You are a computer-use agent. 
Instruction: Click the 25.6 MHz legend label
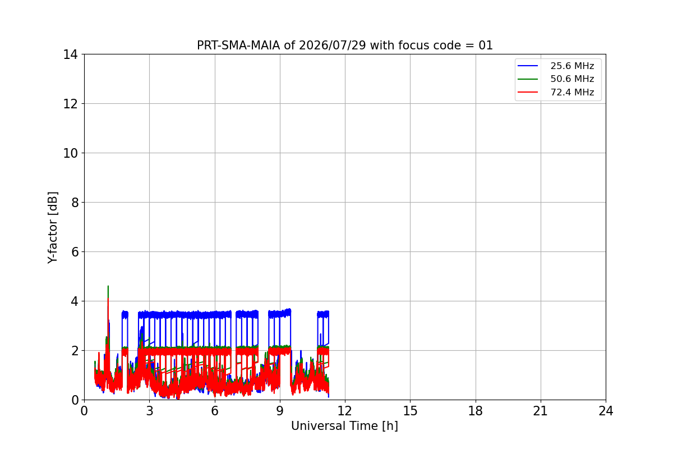572,66
